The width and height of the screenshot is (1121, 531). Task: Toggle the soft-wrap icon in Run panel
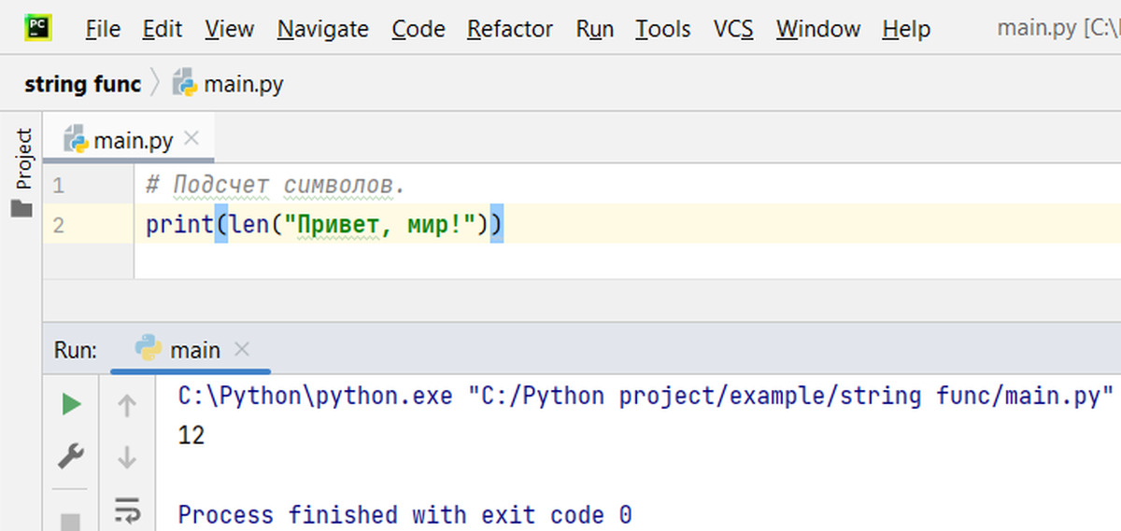[x=127, y=510]
